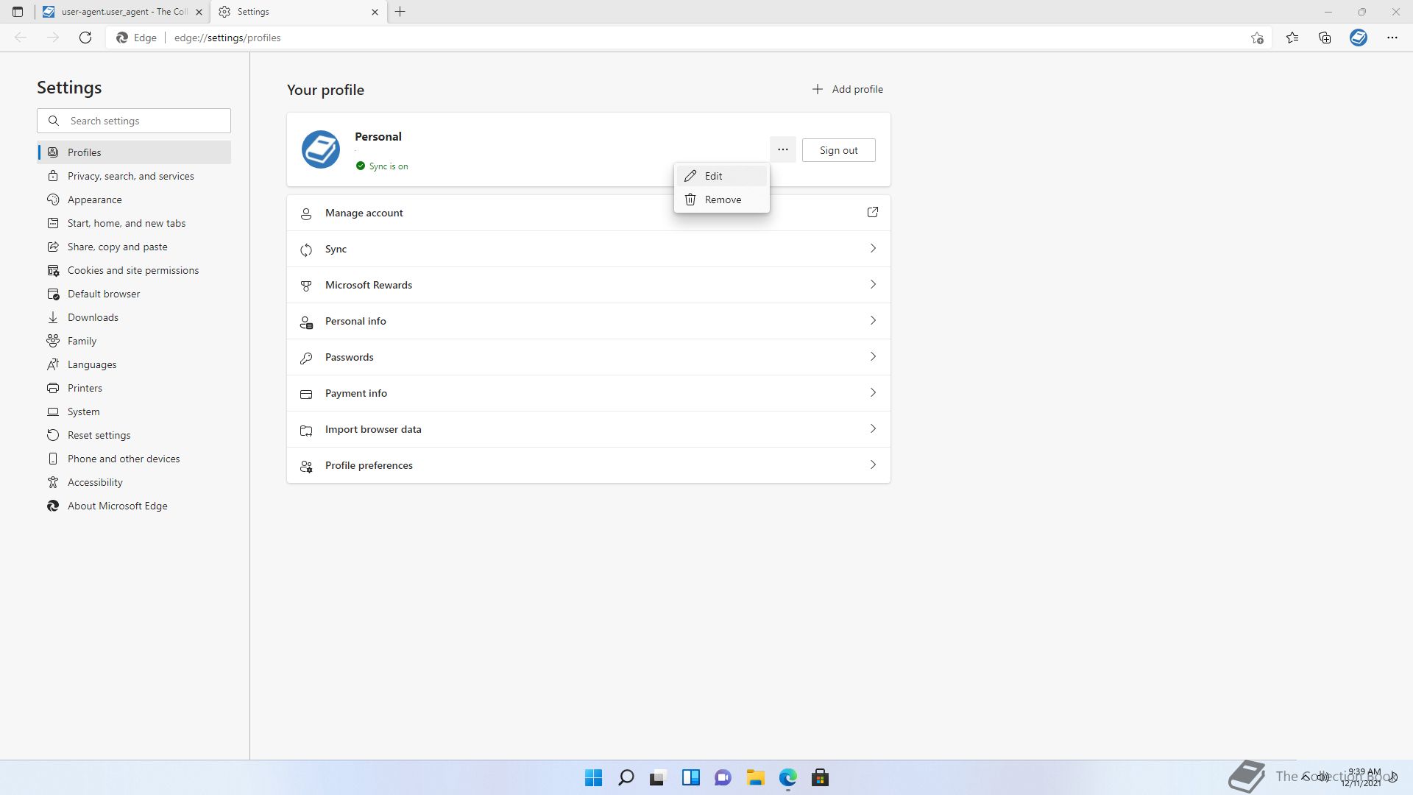Open the Family settings page
Image resolution: width=1413 pixels, height=795 pixels.
pos(134,341)
